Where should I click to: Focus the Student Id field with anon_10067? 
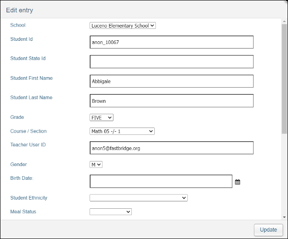tap(171, 42)
